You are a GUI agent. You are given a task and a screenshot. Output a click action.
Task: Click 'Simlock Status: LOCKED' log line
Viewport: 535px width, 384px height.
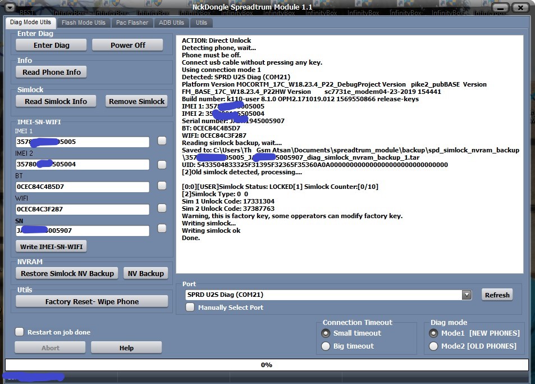click(x=280, y=187)
